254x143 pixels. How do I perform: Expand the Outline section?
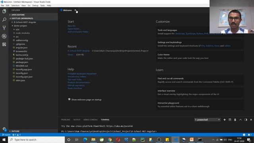click(x=33, y=131)
